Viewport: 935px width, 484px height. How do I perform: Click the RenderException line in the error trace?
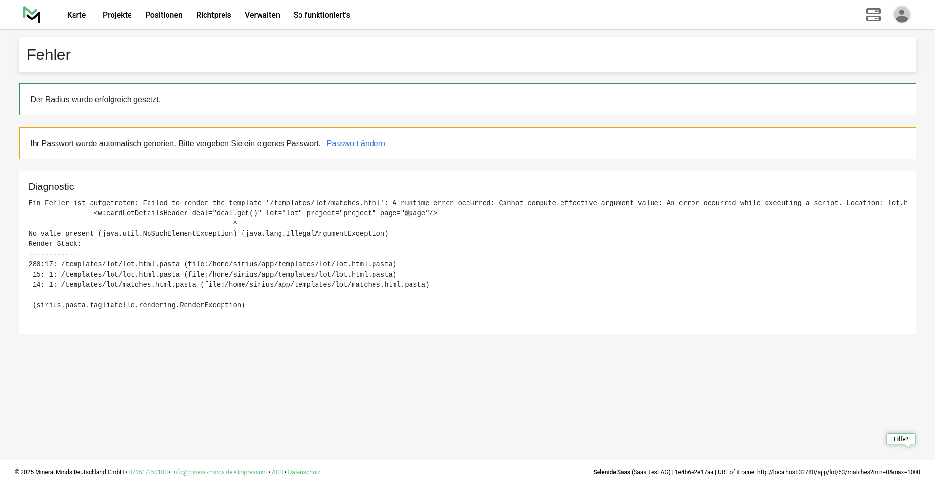[x=139, y=305]
